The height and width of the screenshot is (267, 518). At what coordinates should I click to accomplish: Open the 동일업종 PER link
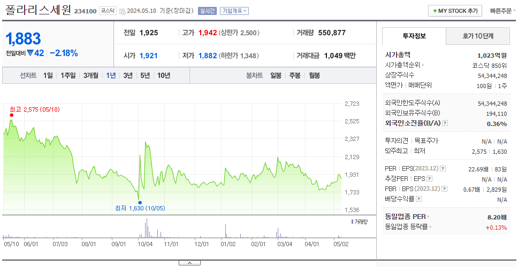[407, 217]
